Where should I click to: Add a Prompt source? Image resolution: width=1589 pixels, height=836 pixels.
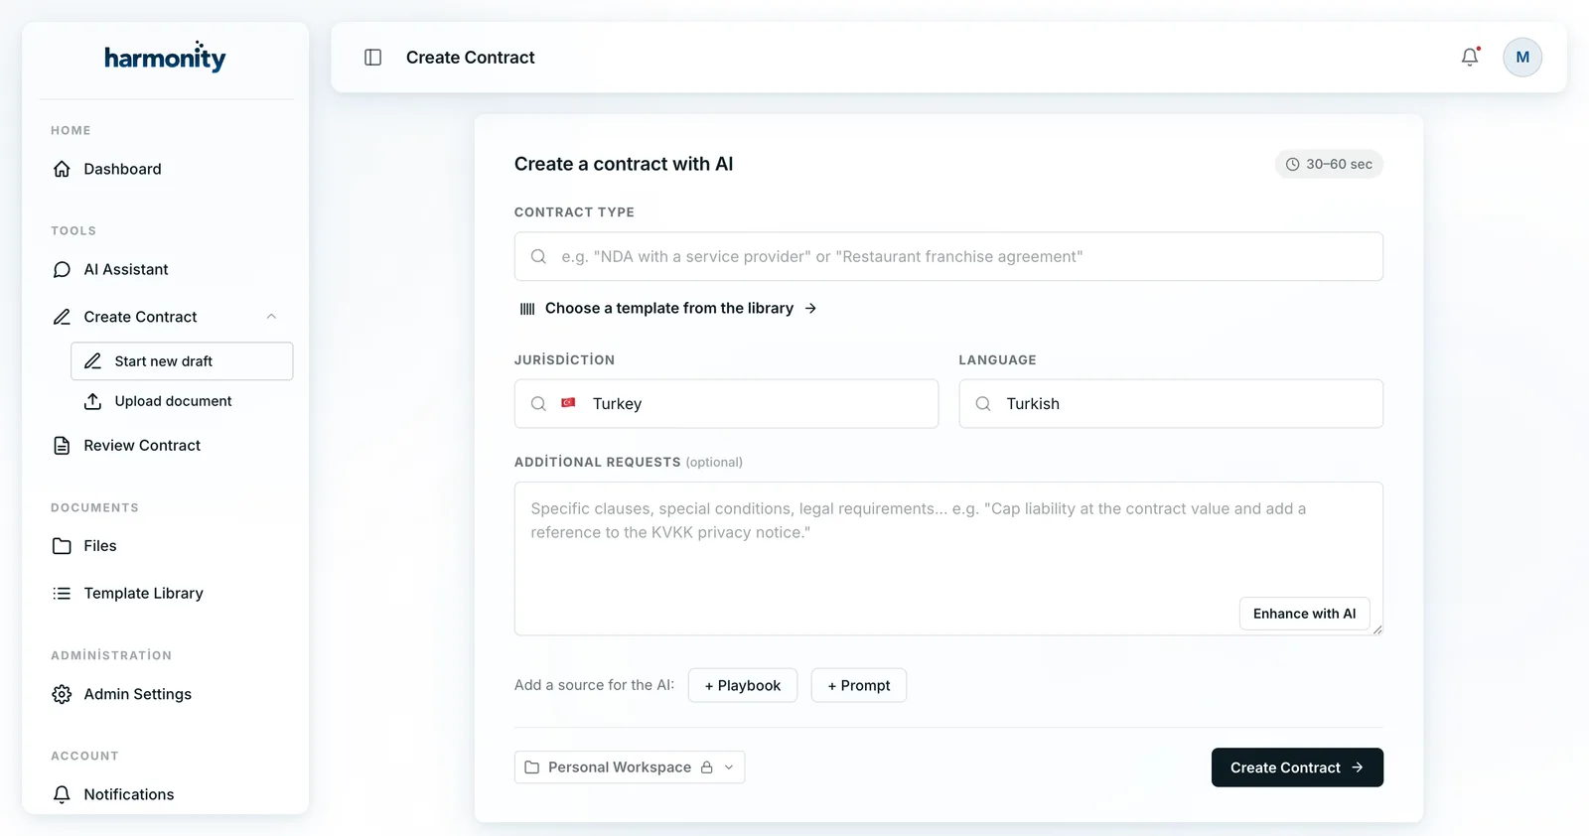click(x=859, y=685)
